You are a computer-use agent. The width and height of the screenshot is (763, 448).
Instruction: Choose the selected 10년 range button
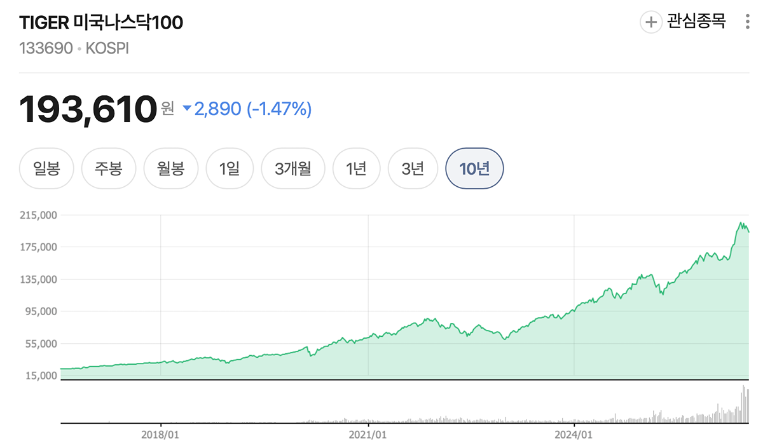pyautogui.click(x=475, y=169)
